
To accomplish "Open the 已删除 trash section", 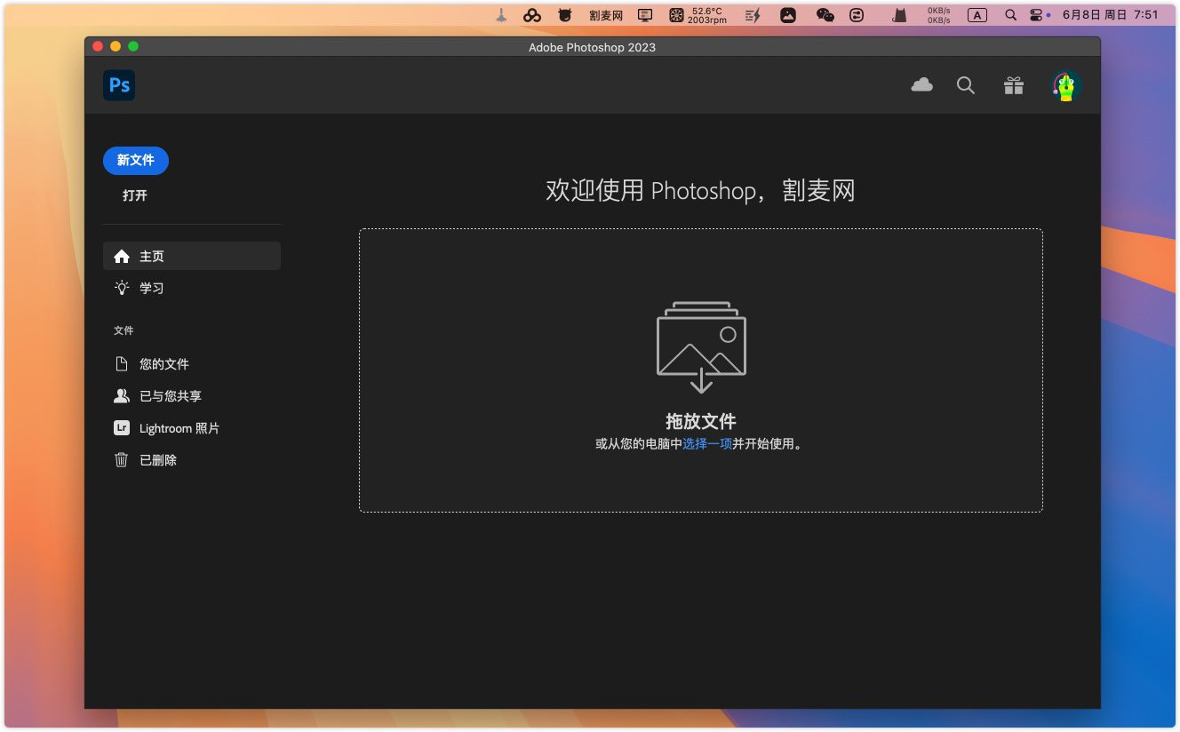I will tap(157, 460).
